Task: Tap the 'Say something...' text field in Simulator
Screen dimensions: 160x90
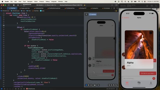Action: point(137,78)
